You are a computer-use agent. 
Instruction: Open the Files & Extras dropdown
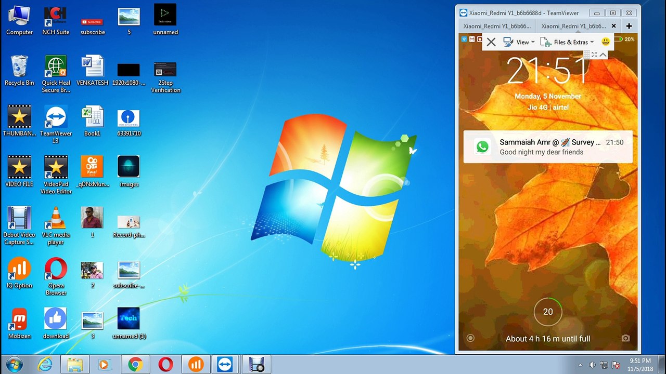pos(567,42)
